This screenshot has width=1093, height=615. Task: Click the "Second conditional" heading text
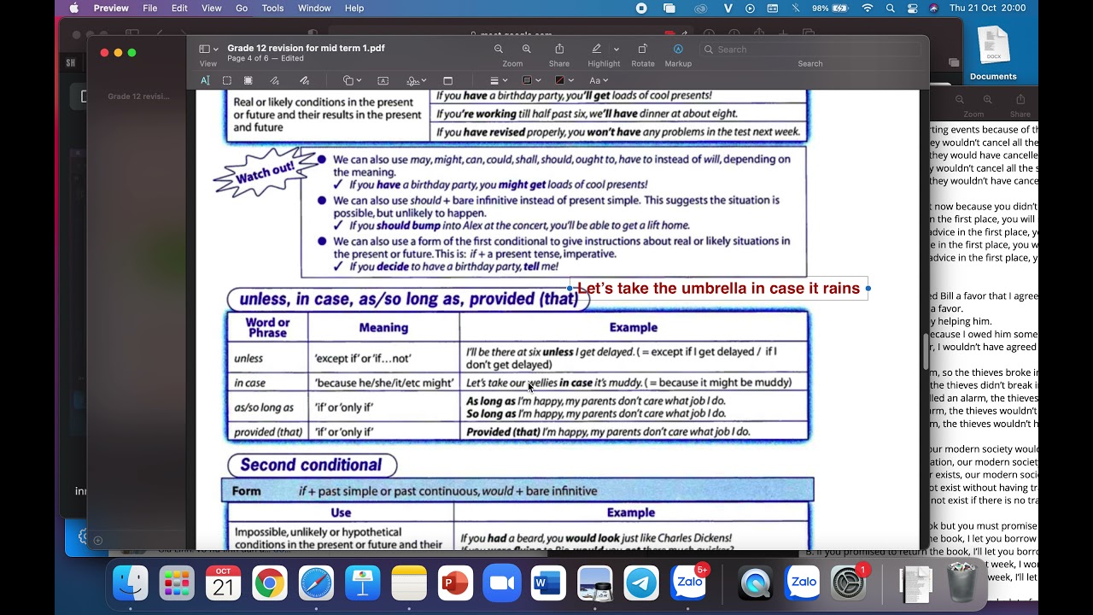311,466
